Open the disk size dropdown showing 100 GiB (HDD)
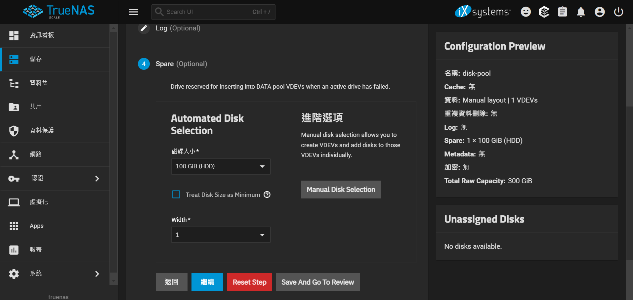The height and width of the screenshot is (300, 633). coord(221,166)
